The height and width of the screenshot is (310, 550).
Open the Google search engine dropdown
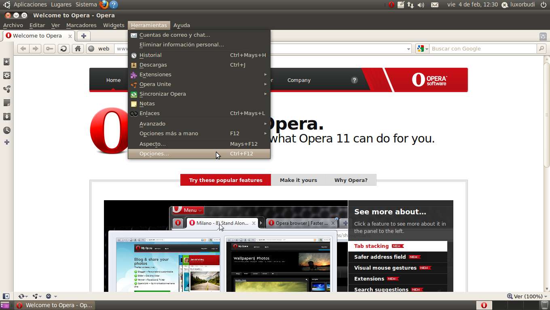[x=422, y=49]
